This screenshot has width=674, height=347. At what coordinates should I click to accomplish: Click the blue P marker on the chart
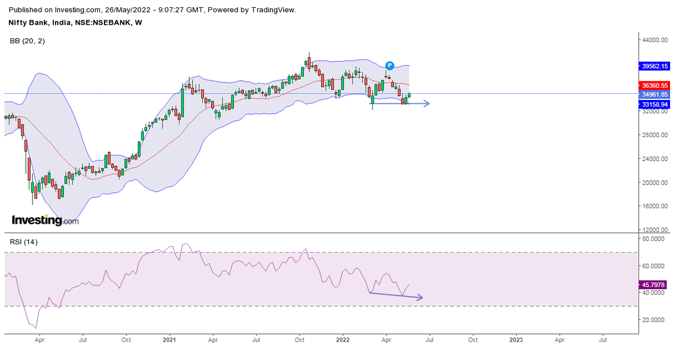[x=389, y=65]
